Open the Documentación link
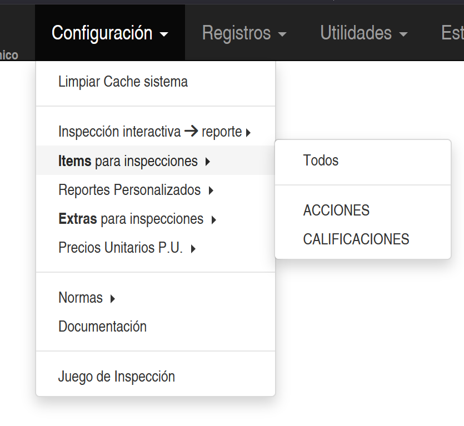This screenshot has height=426, width=464. tap(102, 327)
